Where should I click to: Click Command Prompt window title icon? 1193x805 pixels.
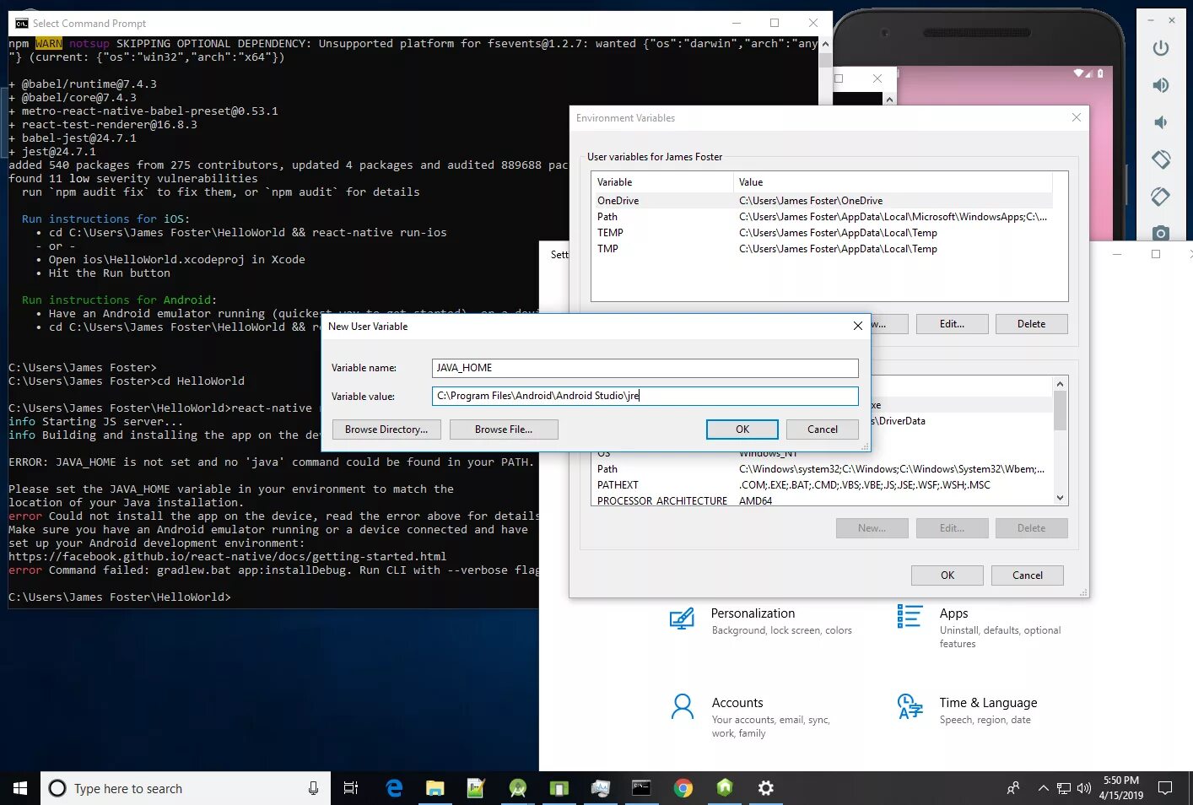(x=21, y=23)
